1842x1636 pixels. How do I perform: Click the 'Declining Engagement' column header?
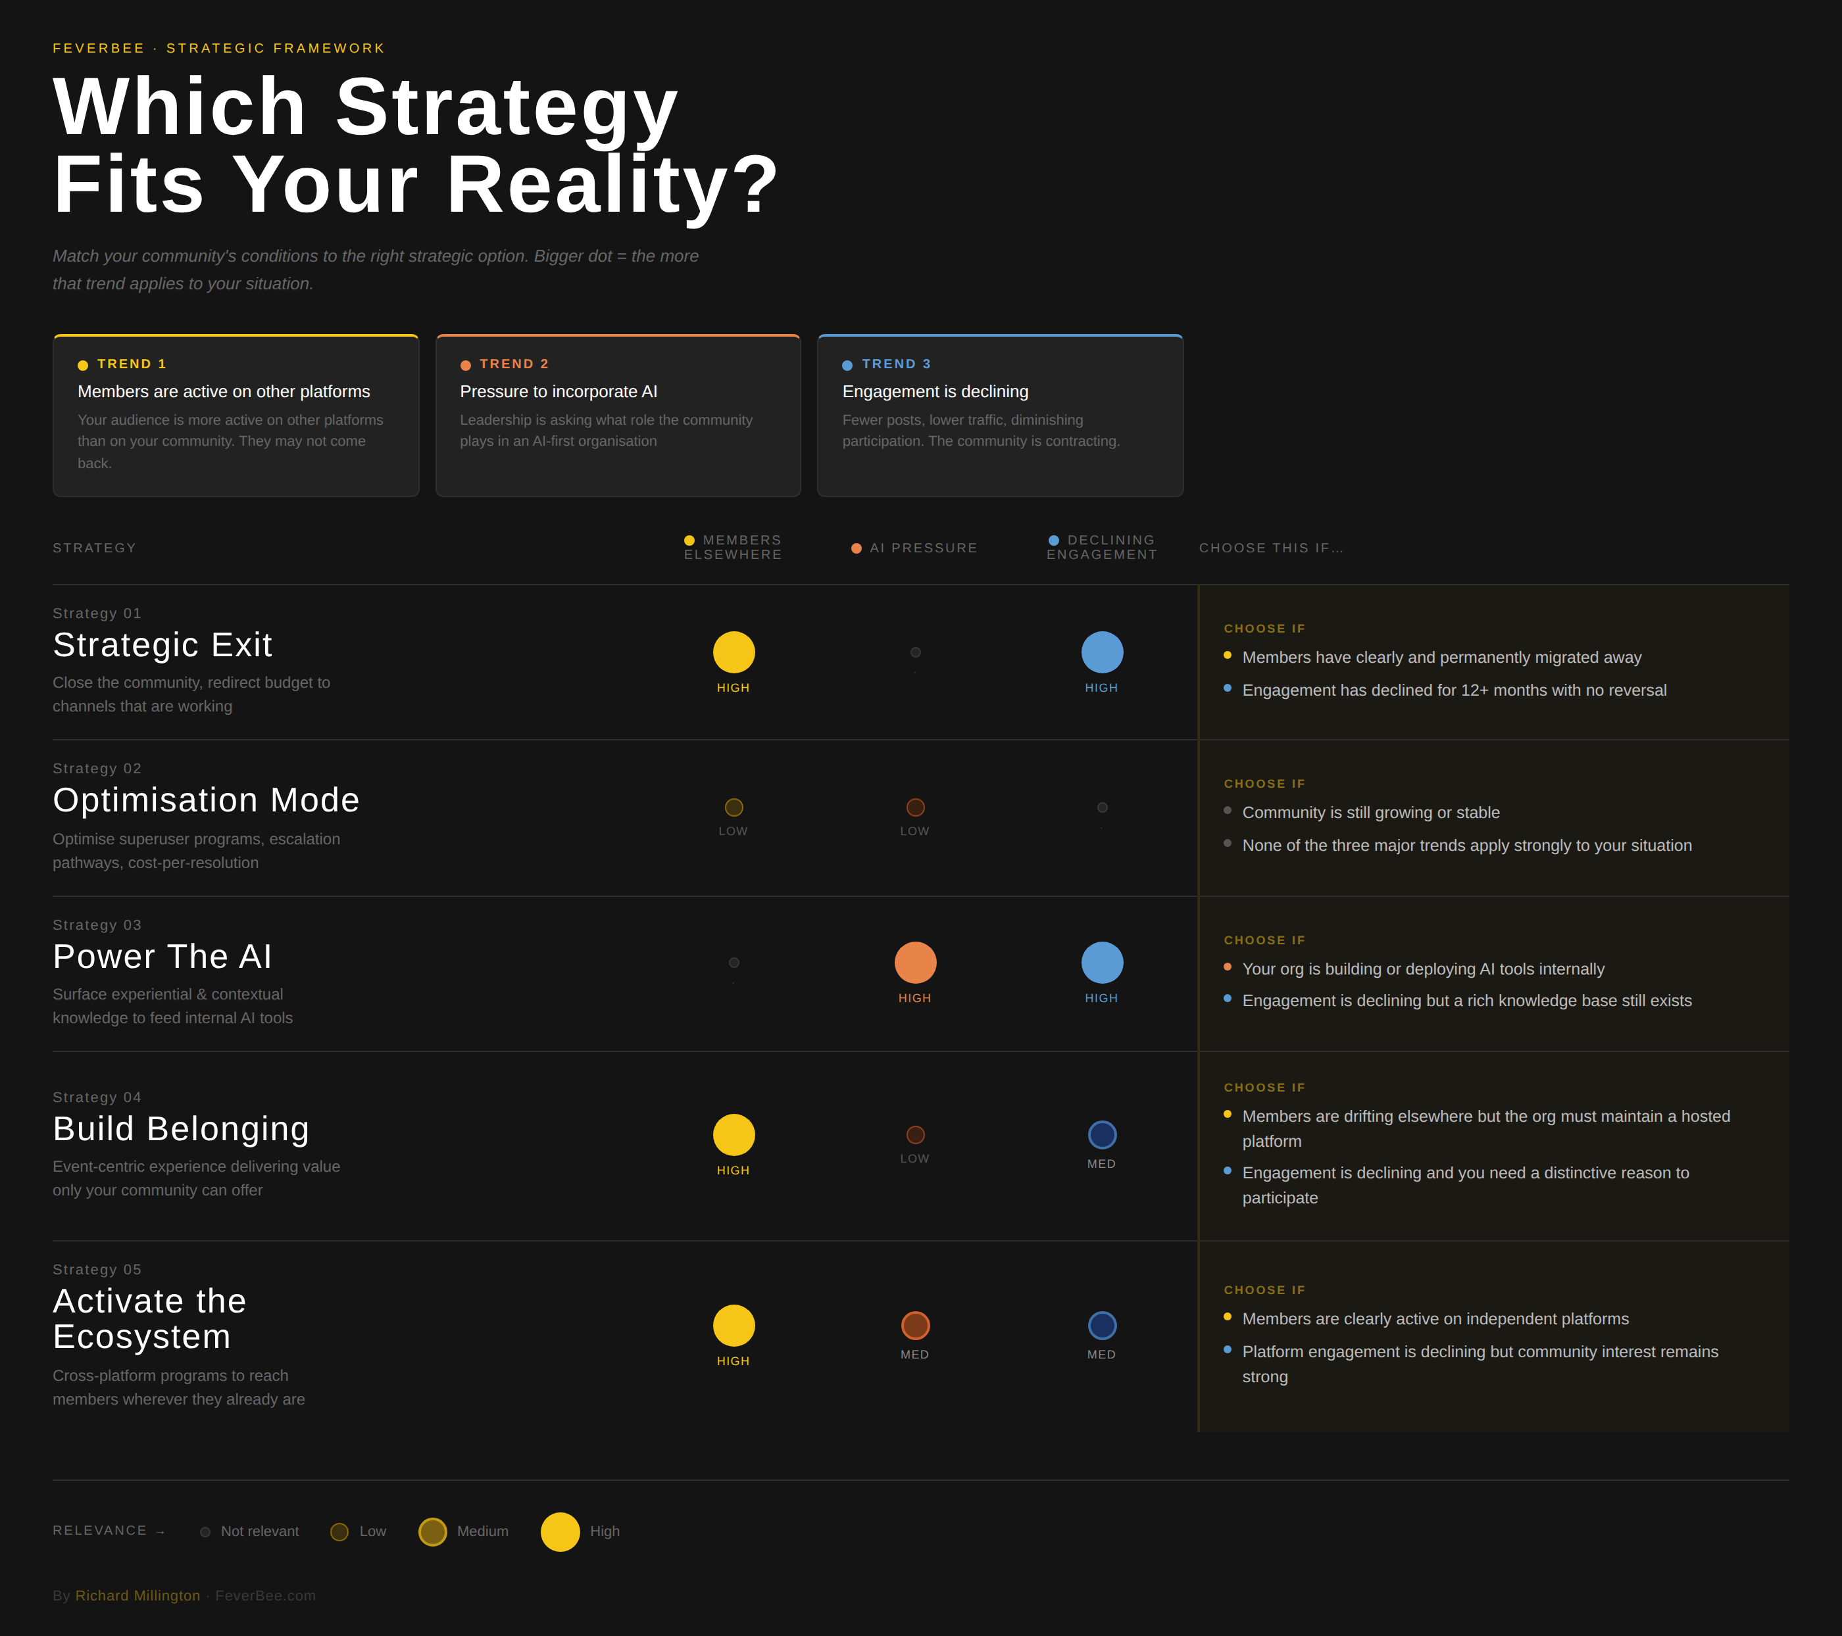[x=1101, y=547]
